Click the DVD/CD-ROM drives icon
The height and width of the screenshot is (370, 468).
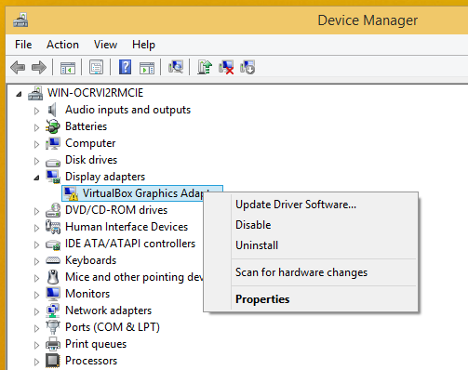(53, 210)
